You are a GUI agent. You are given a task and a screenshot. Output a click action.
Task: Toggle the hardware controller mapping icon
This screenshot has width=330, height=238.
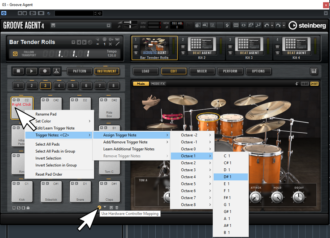[99, 208]
